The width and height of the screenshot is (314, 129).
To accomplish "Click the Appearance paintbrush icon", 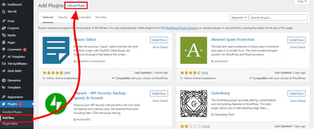I will (3, 97).
